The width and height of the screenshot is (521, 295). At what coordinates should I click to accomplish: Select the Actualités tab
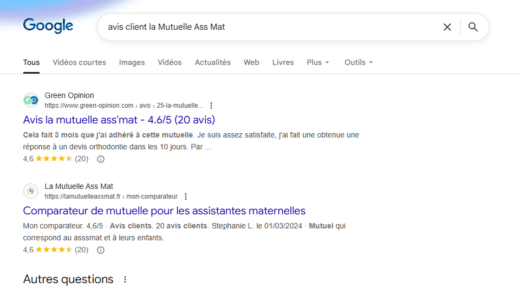tap(212, 62)
